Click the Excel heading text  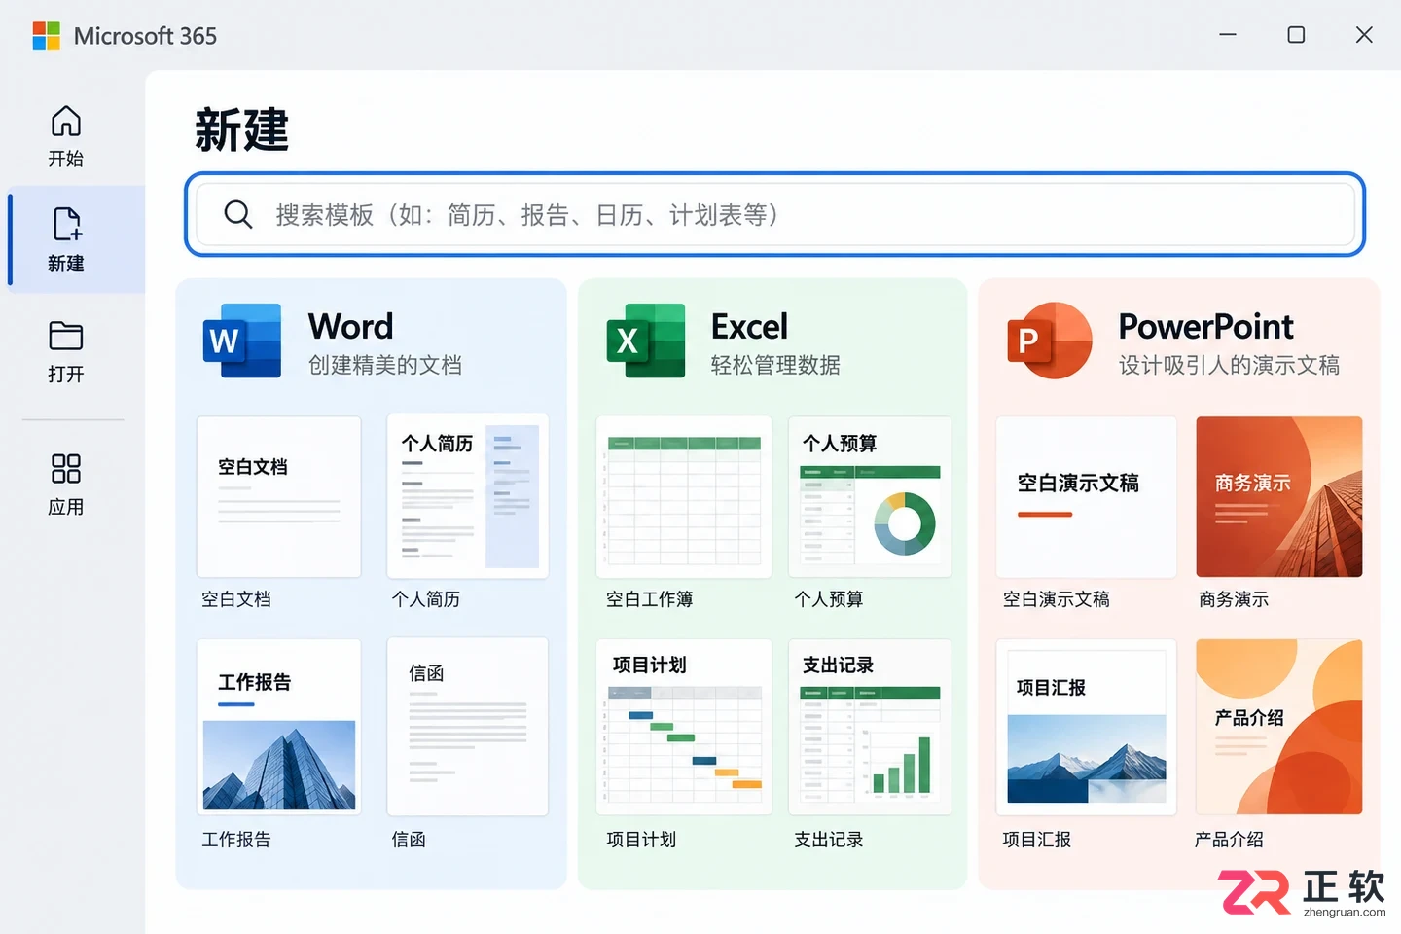pos(749,326)
